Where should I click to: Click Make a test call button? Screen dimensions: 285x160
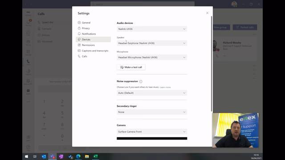click(x=131, y=67)
